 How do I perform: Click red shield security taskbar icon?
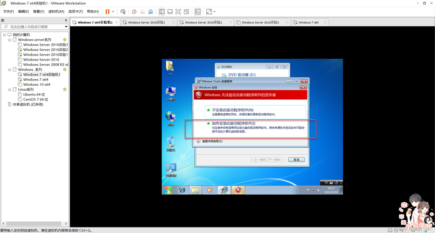coord(238,190)
